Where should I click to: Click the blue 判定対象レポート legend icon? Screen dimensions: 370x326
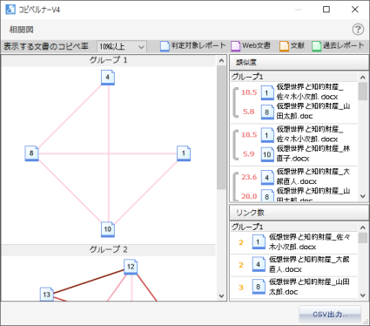(165, 46)
